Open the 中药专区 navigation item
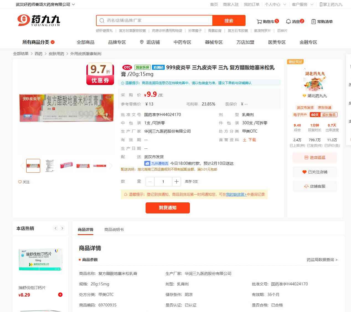The height and width of the screenshot is (312, 351). click(182, 42)
